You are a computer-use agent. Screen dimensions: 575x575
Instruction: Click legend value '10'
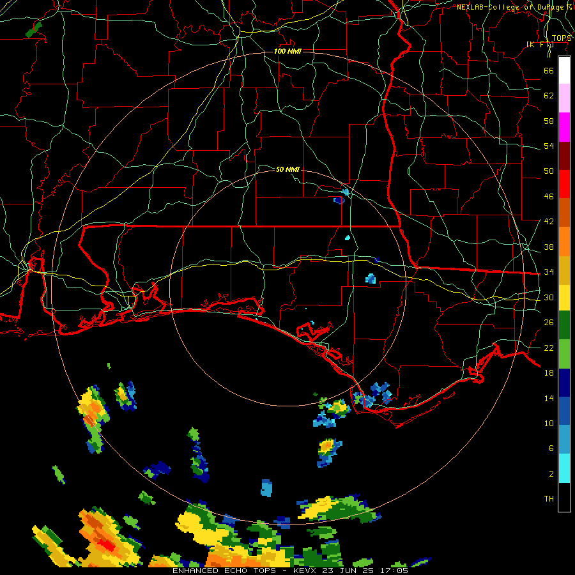(549, 423)
